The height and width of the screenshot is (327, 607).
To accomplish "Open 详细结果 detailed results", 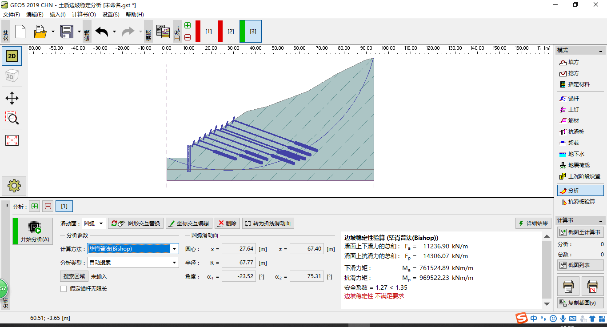I will point(533,223).
